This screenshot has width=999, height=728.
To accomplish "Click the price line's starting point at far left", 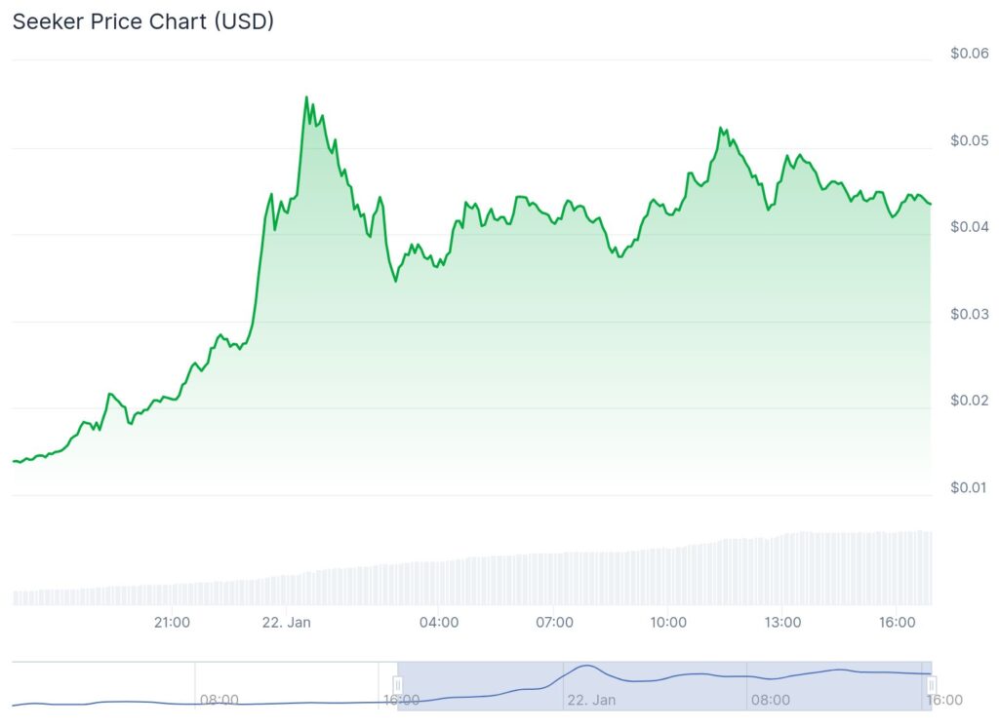I will click(x=14, y=461).
